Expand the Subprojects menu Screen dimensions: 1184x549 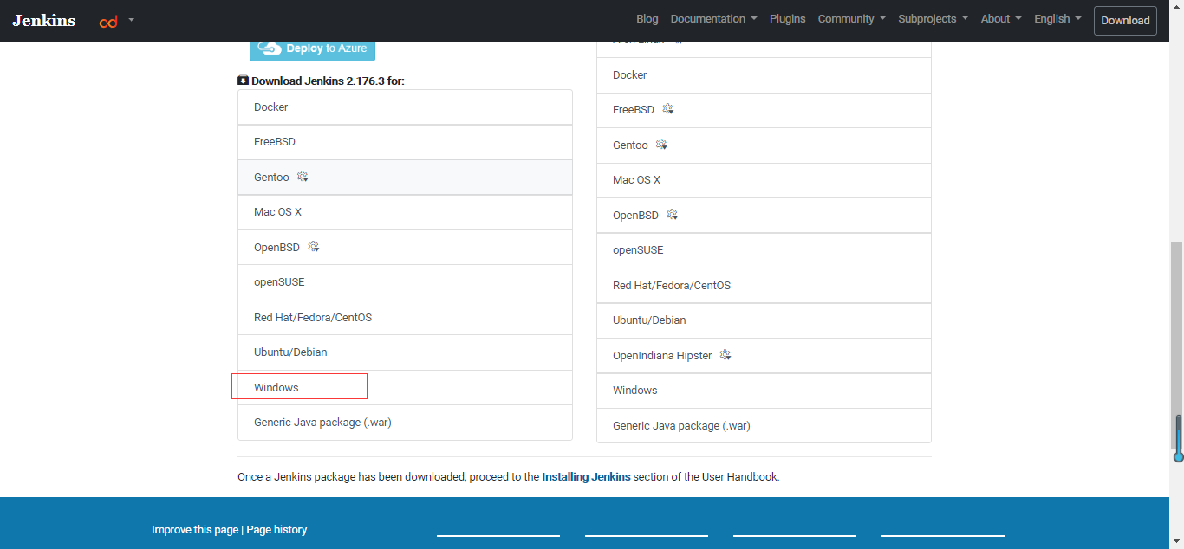pyautogui.click(x=933, y=19)
